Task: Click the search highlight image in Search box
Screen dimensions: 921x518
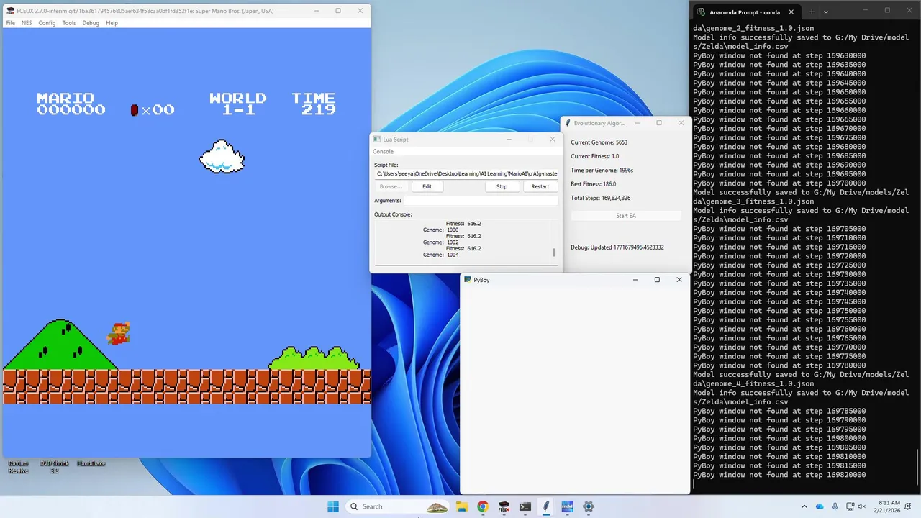Action: [437, 506]
